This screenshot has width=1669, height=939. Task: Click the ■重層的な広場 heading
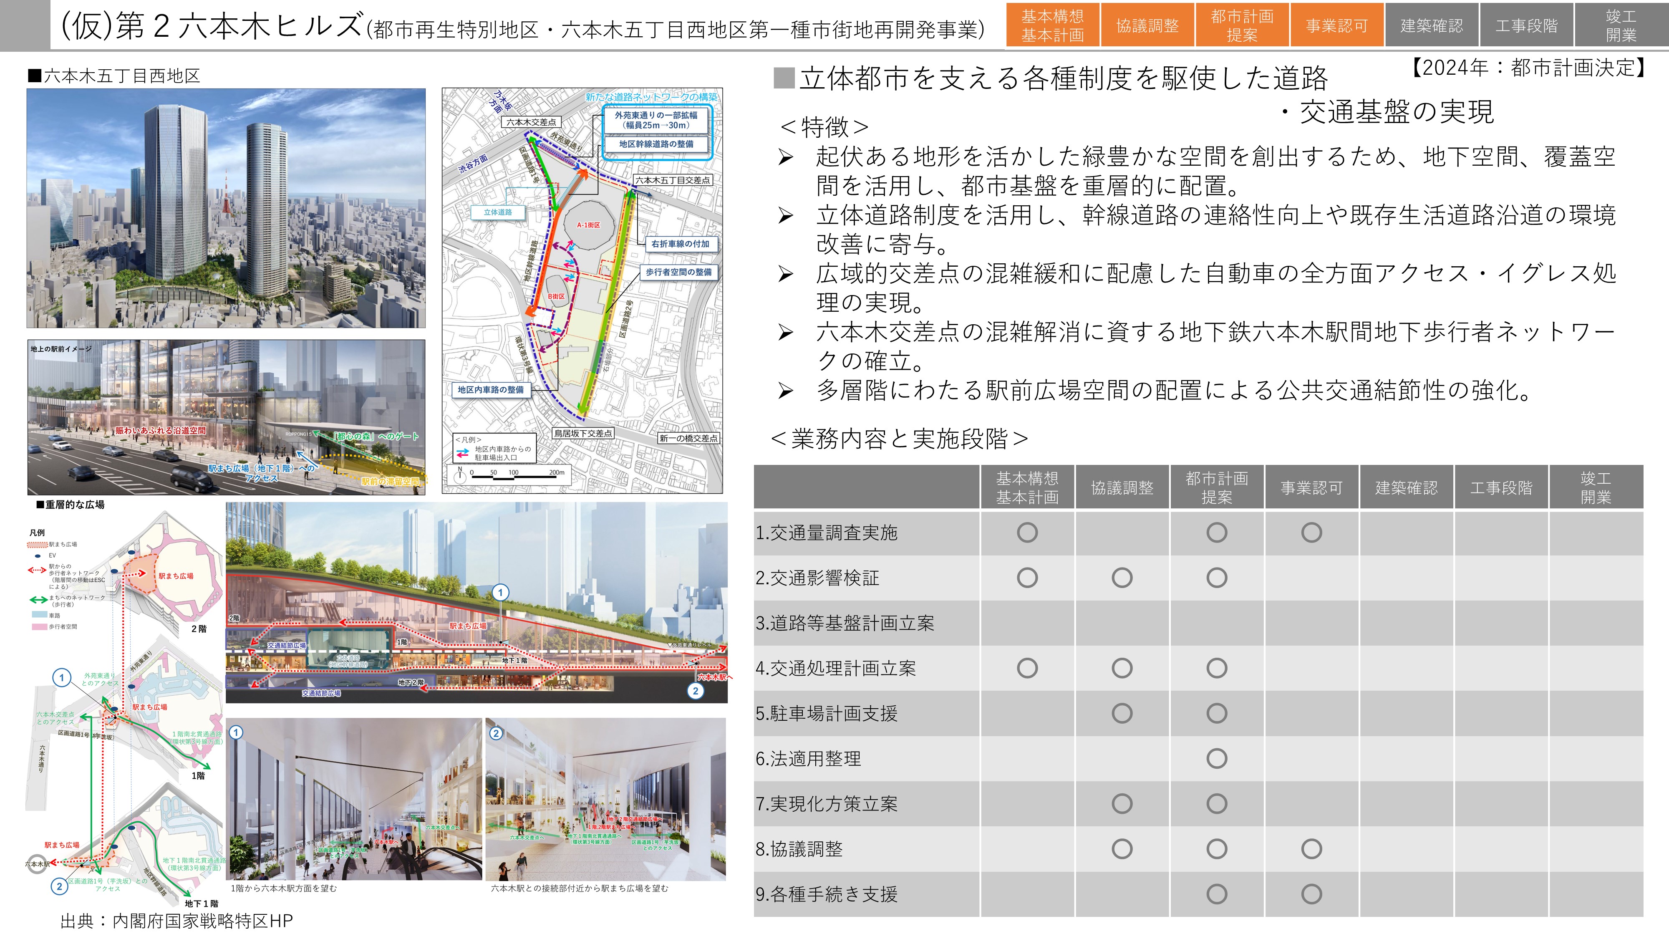pos(70,504)
